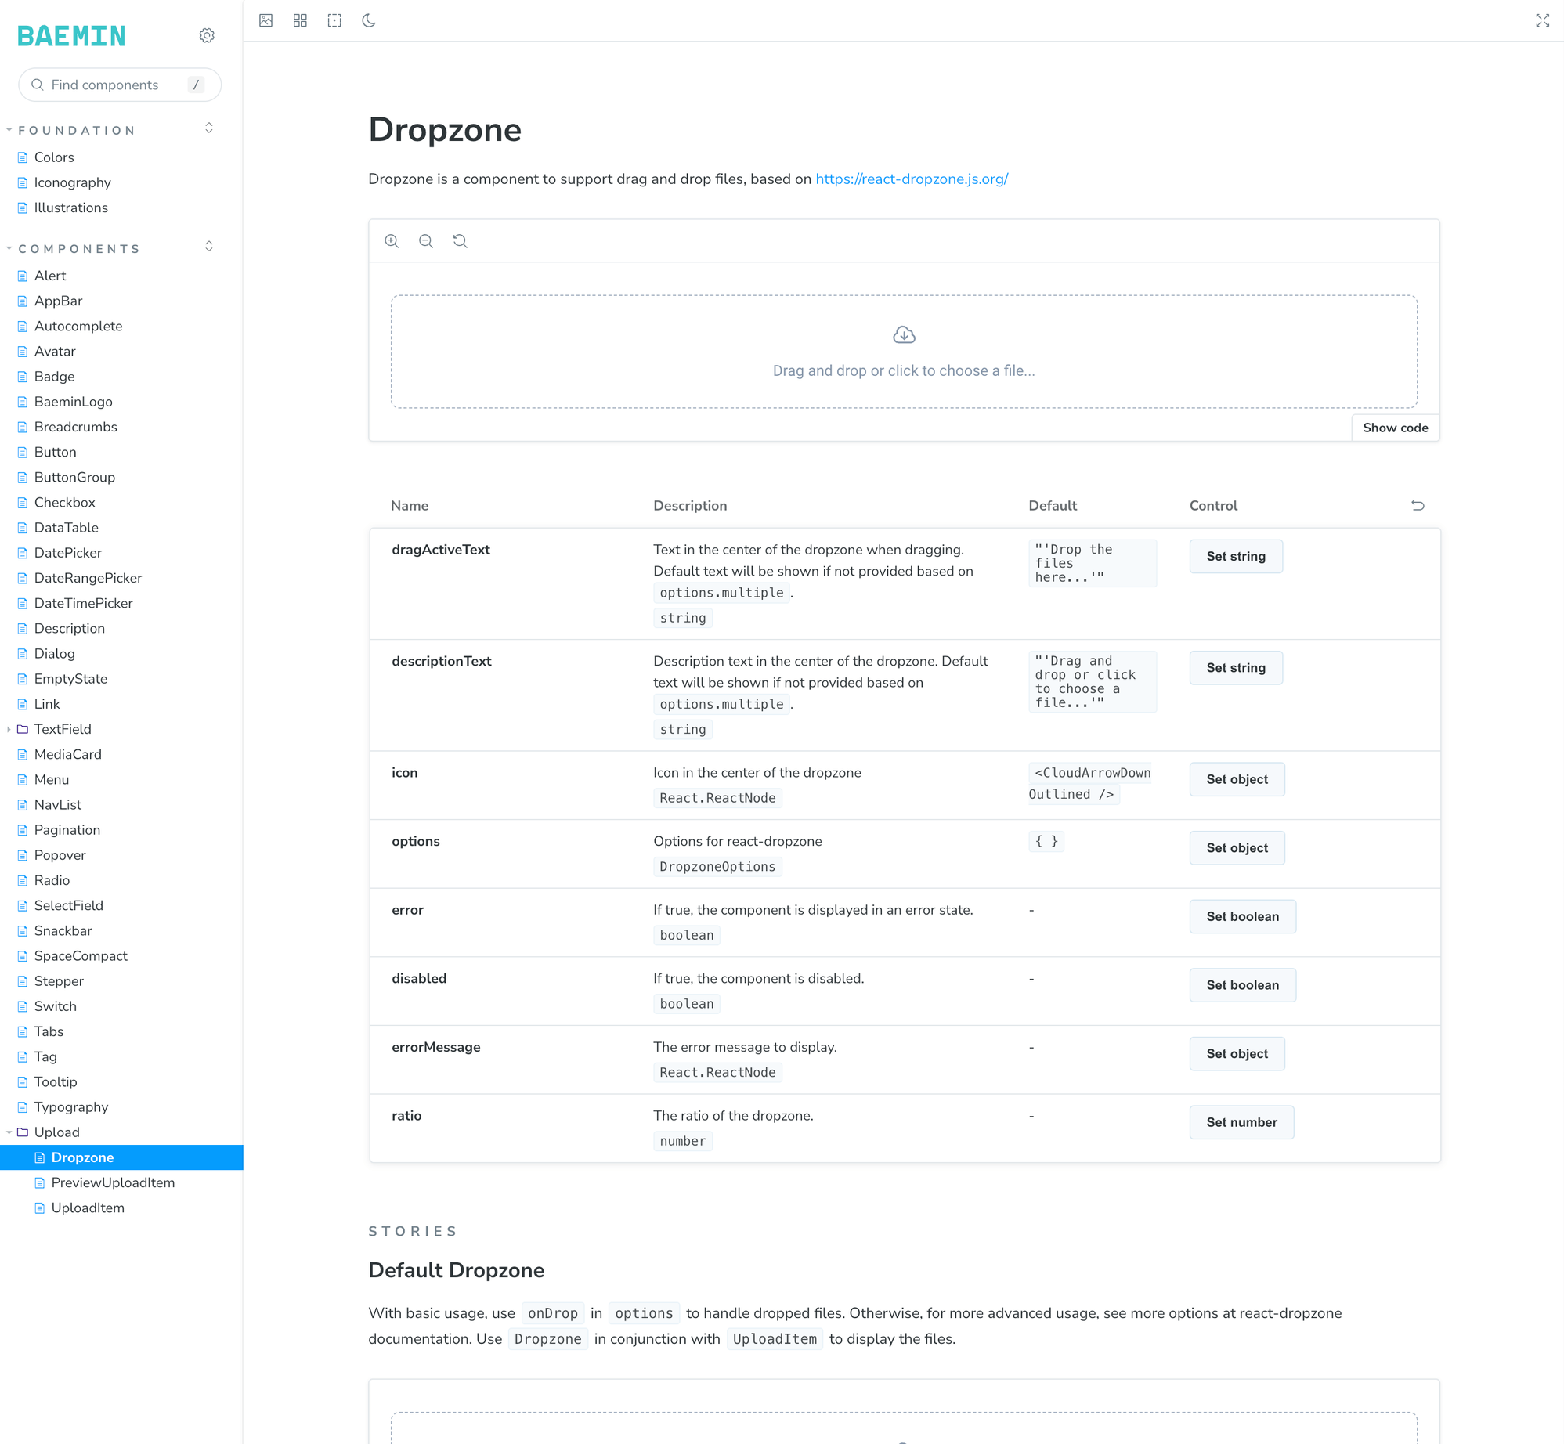Open the react-dropzone.js.org link
The image size is (1564, 1444).
pyautogui.click(x=912, y=179)
